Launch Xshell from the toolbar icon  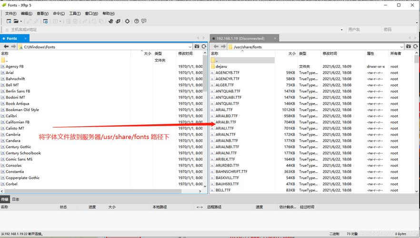tap(111, 21)
